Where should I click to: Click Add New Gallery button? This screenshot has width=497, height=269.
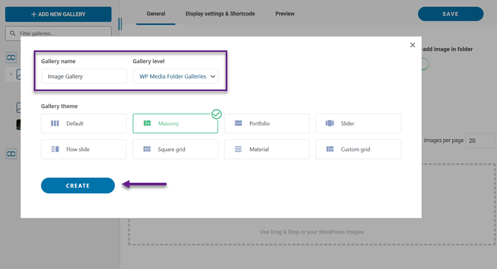click(58, 14)
